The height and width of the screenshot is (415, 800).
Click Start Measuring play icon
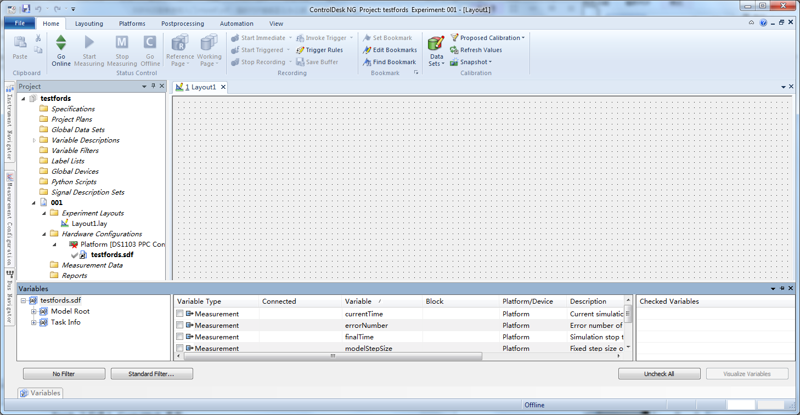[x=89, y=43]
